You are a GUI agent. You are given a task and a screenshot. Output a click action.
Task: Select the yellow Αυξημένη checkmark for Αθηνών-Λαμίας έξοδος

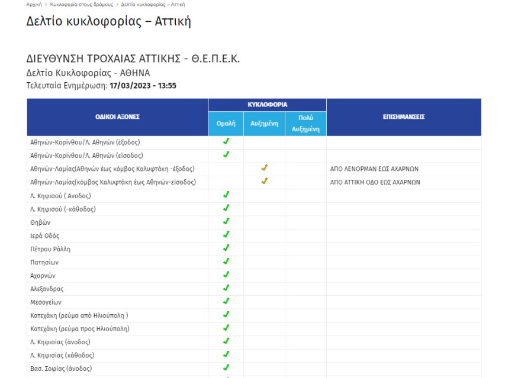[265, 169]
